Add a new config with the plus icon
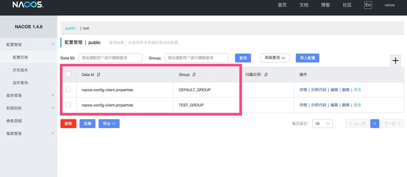The height and width of the screenshot is (177, 407). [395, 61]
